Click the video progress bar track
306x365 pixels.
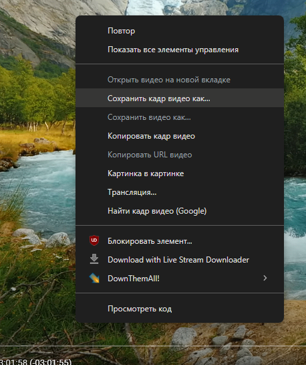tap(153, 346)
